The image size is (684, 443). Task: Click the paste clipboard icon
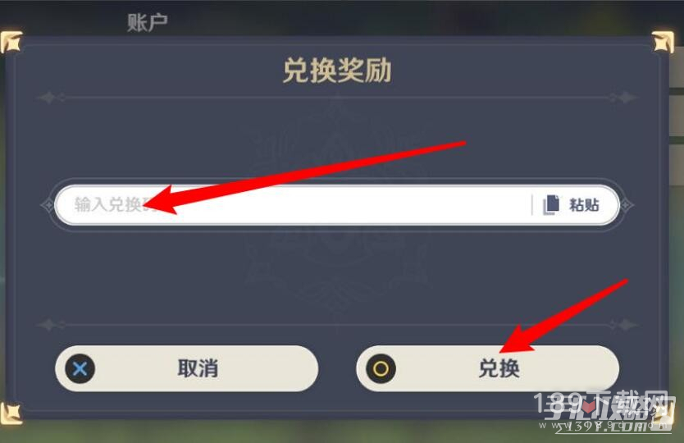(551, 205)
